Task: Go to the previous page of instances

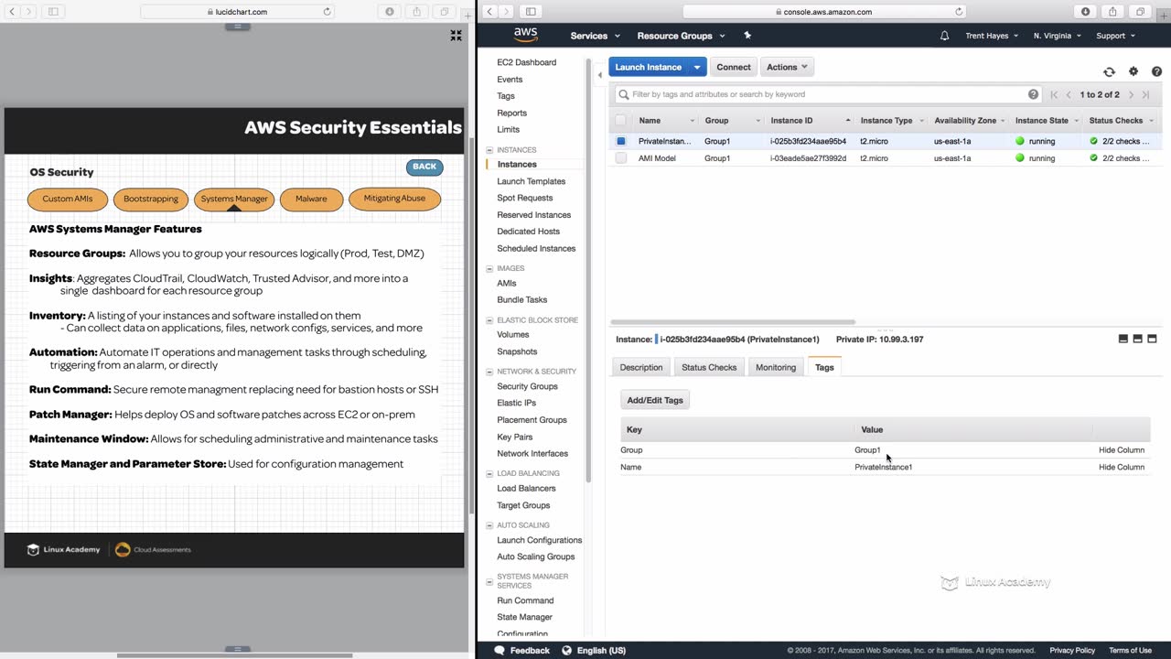Action: click(1069, 94)
